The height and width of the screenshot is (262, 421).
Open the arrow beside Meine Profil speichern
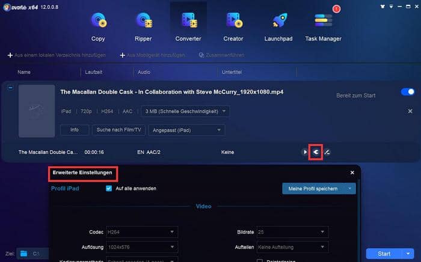point(350,189)
